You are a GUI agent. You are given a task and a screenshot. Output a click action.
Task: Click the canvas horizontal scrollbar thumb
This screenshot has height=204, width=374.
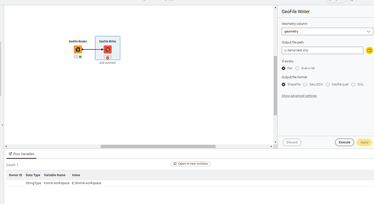pyautogui.click(x=158, y=147)
